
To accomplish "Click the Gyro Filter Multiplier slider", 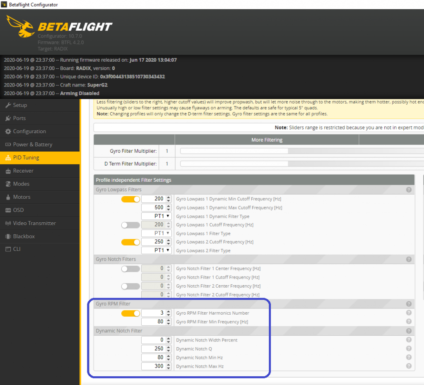I will pyautogui.click(x=302, y=151).
